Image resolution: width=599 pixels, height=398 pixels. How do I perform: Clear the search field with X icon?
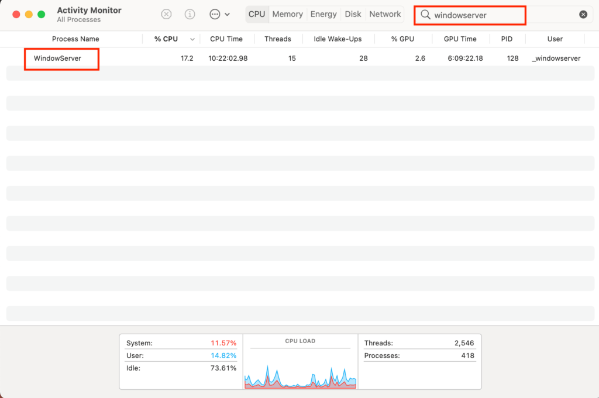583,15
